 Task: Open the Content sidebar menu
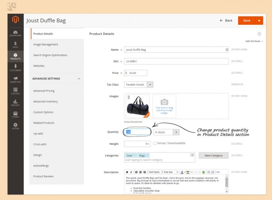pyautogui.click(x=15, y=91)
